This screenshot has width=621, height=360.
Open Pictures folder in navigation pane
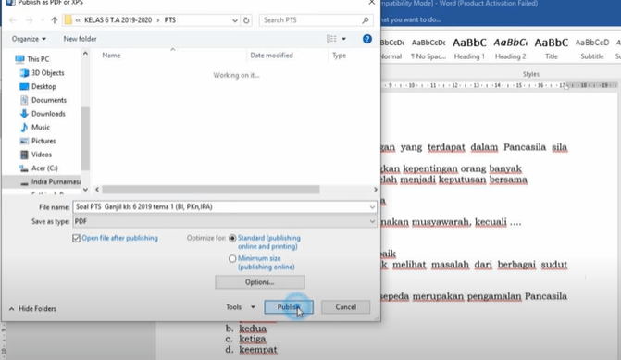click(x=38, y=141)
